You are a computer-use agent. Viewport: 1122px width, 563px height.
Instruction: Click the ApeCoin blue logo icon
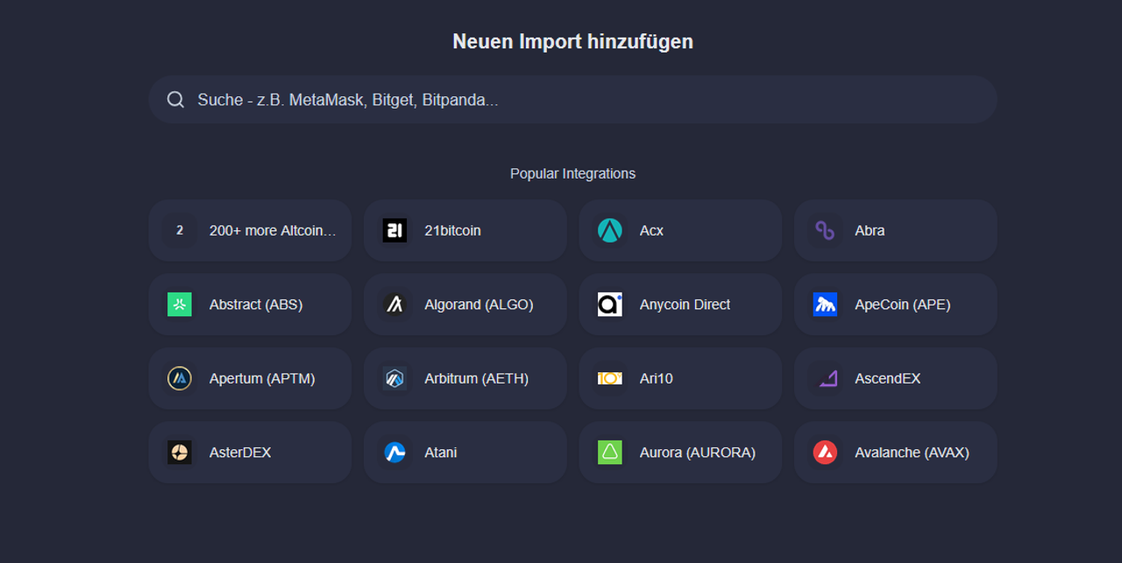click(825, 305)
